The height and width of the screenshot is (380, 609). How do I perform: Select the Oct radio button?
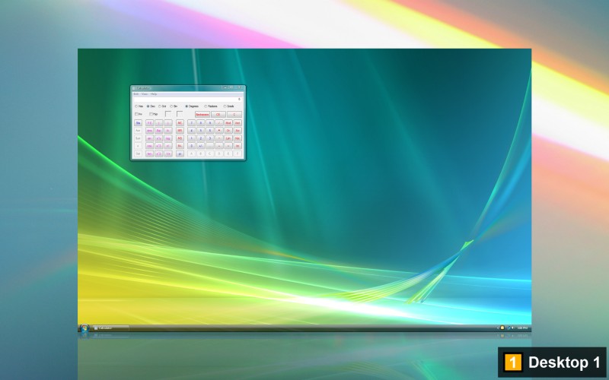[x=162, y=106]
